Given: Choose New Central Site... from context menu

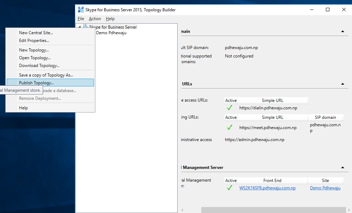Looking at the screenshot, I should point(50,33).
